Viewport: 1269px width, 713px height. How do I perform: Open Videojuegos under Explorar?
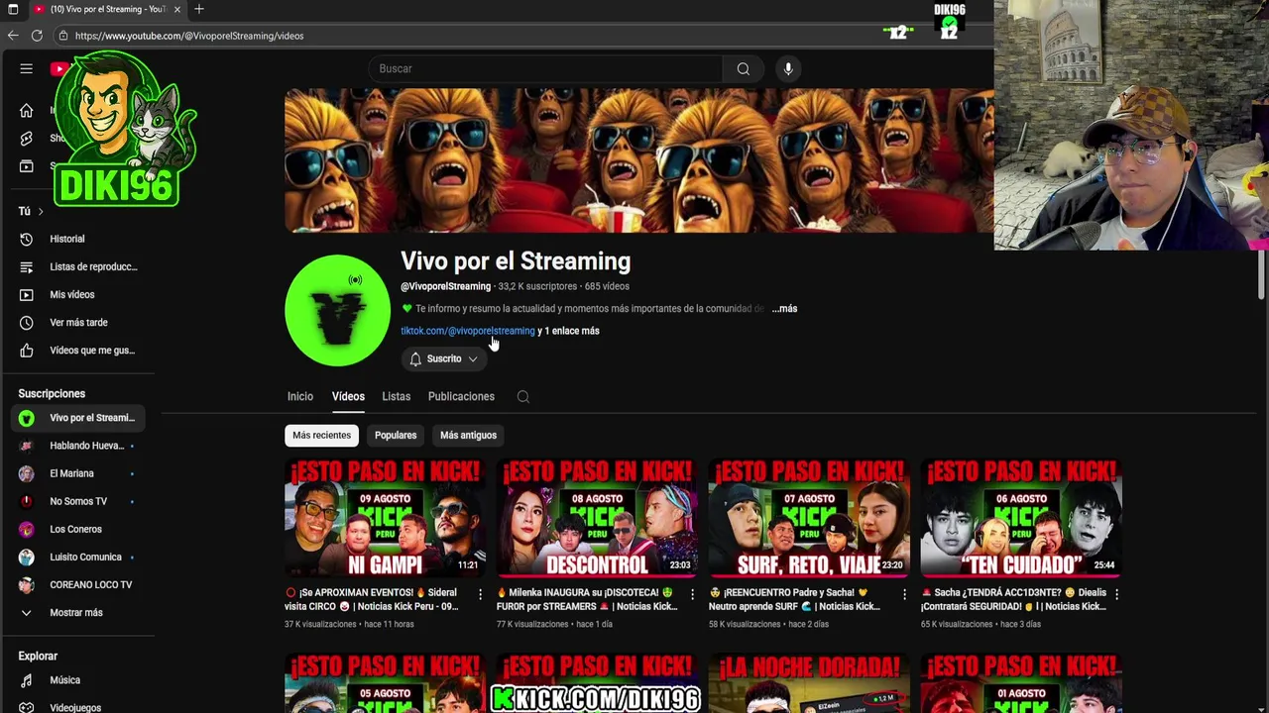(76, 707)
